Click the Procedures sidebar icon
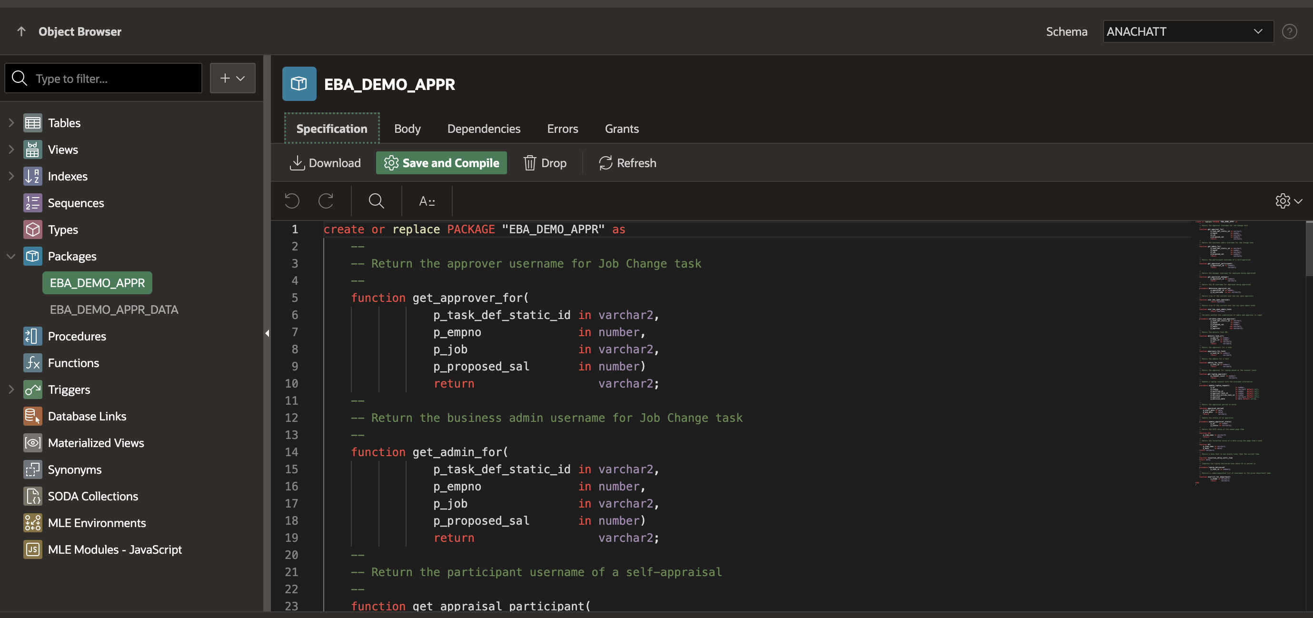Image resolution: width=1313 pixels, height=618 pixels. (x=32, y=336)
